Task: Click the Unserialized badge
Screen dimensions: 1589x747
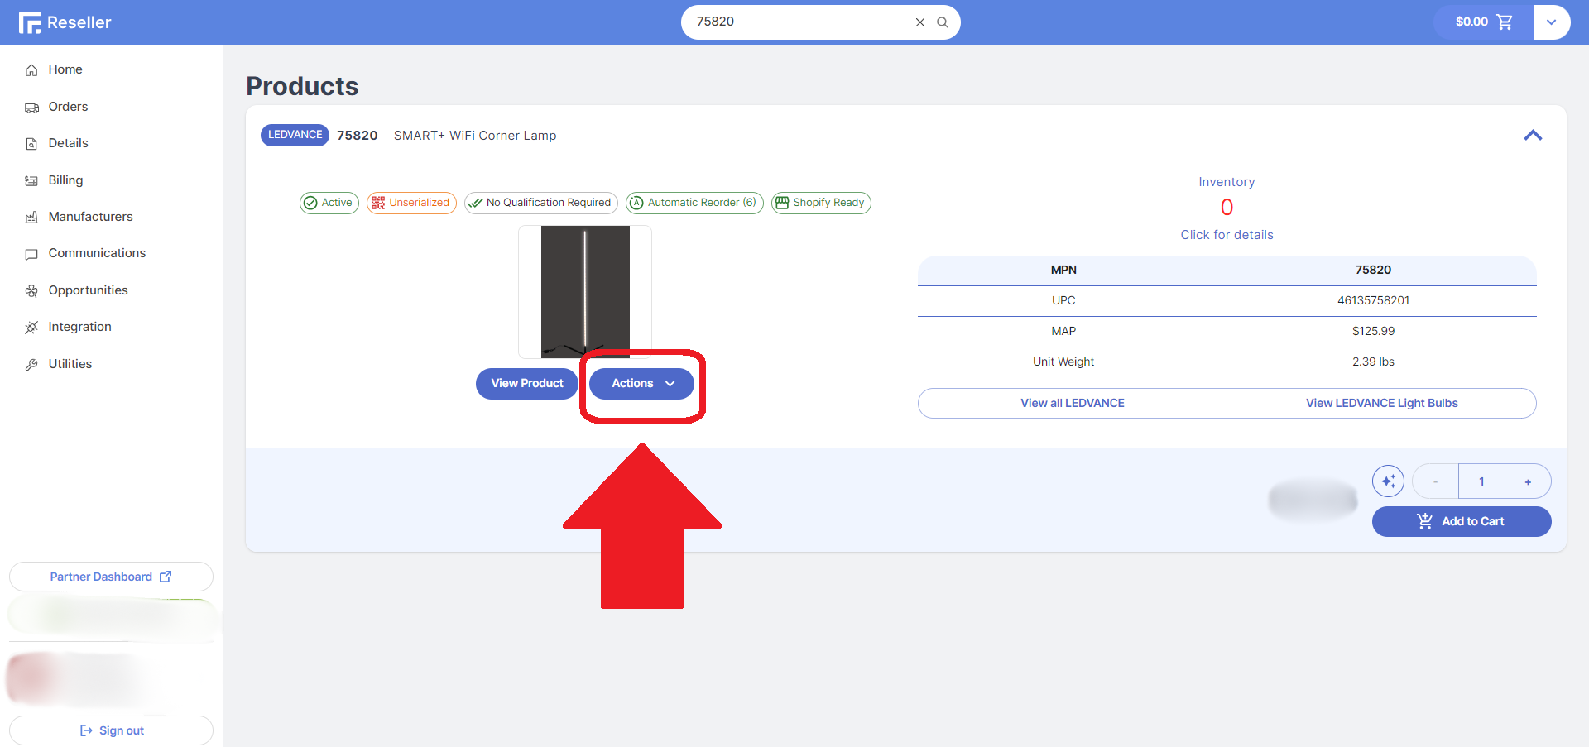Action: [x=411, y=203]
